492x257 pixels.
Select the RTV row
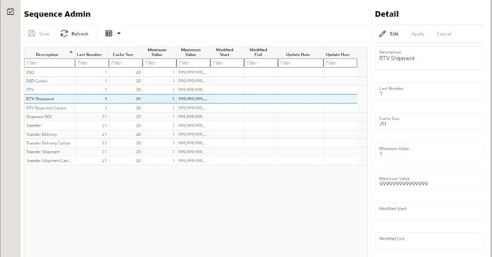191,90
